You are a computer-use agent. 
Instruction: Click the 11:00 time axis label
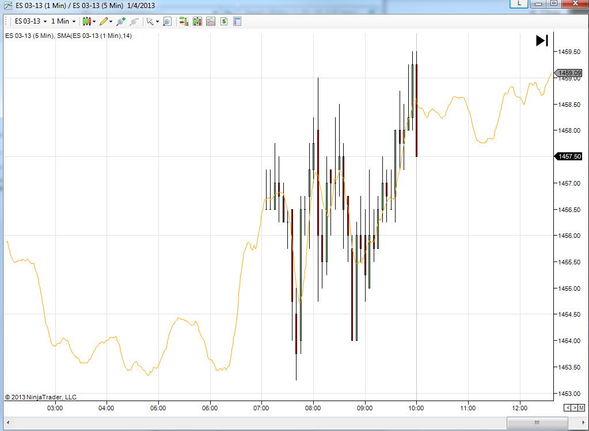click(468, 408)
